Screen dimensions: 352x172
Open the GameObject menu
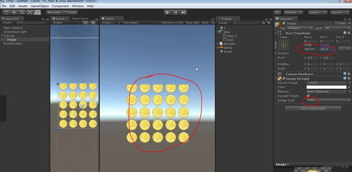(40, 6)
